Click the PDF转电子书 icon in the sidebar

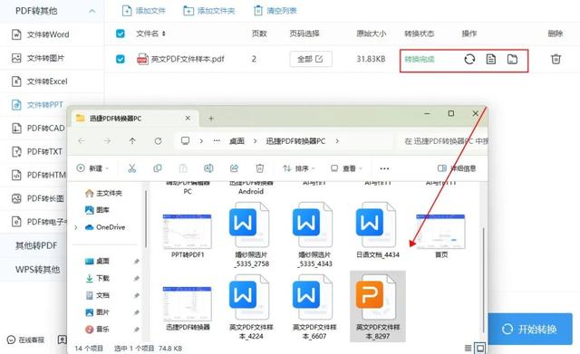(x=16, y=222)
